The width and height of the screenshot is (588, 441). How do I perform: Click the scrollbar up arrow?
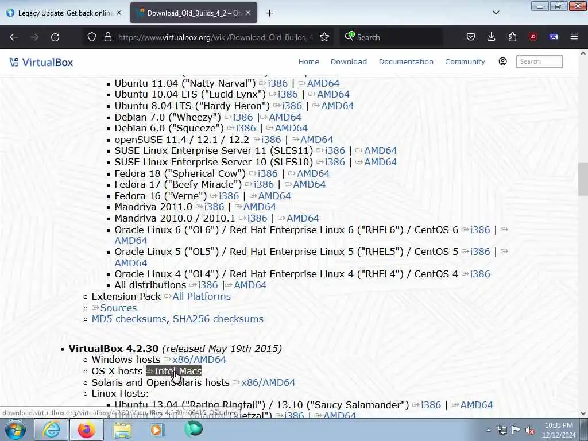(583, 53)
